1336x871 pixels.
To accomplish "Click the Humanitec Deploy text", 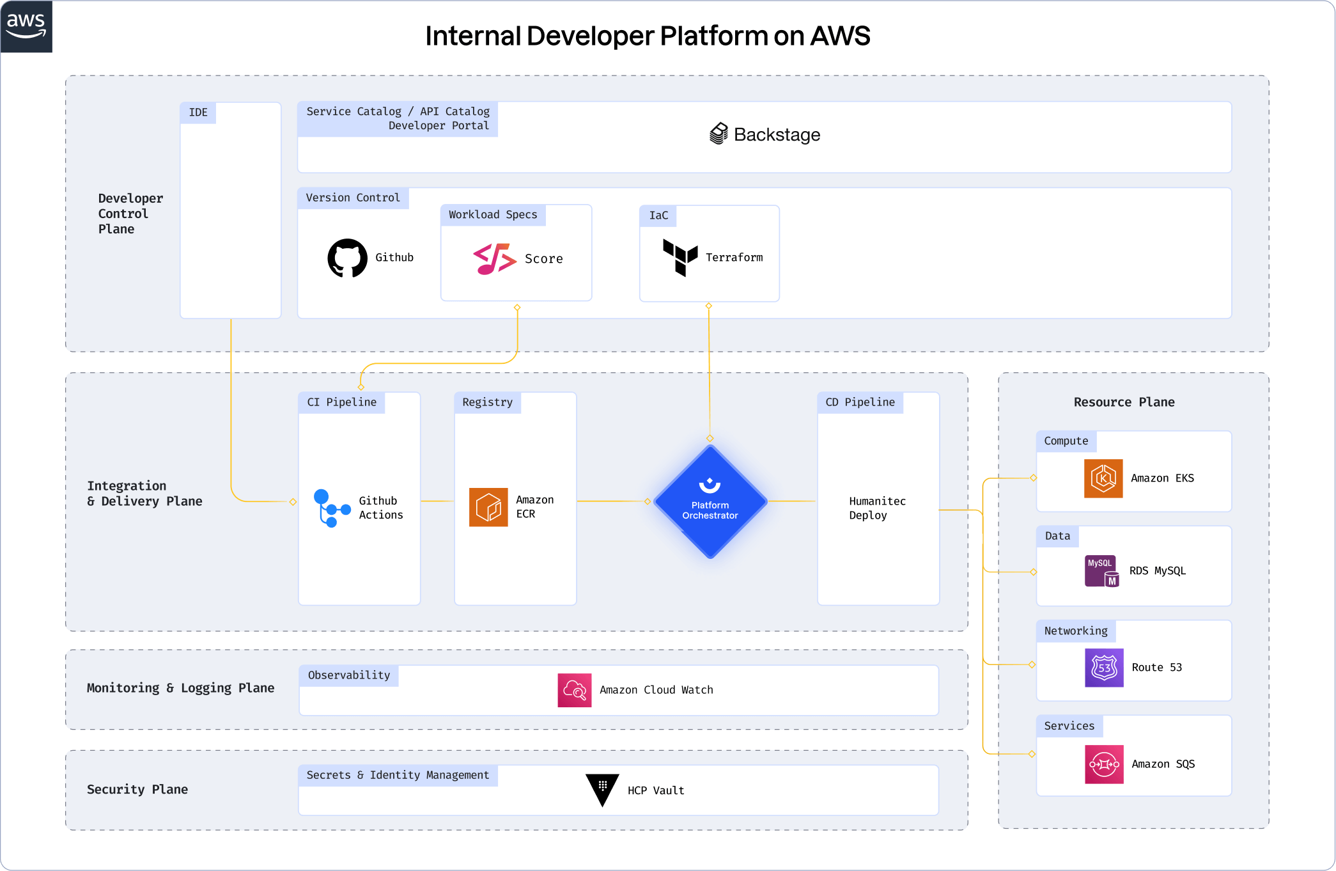I will (x=877, y=508).
